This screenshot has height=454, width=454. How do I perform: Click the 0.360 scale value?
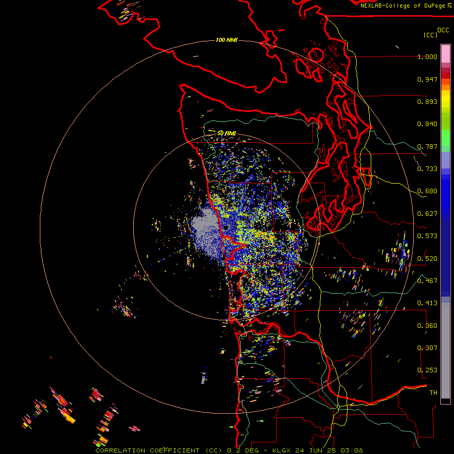click(x=427, y=326)
